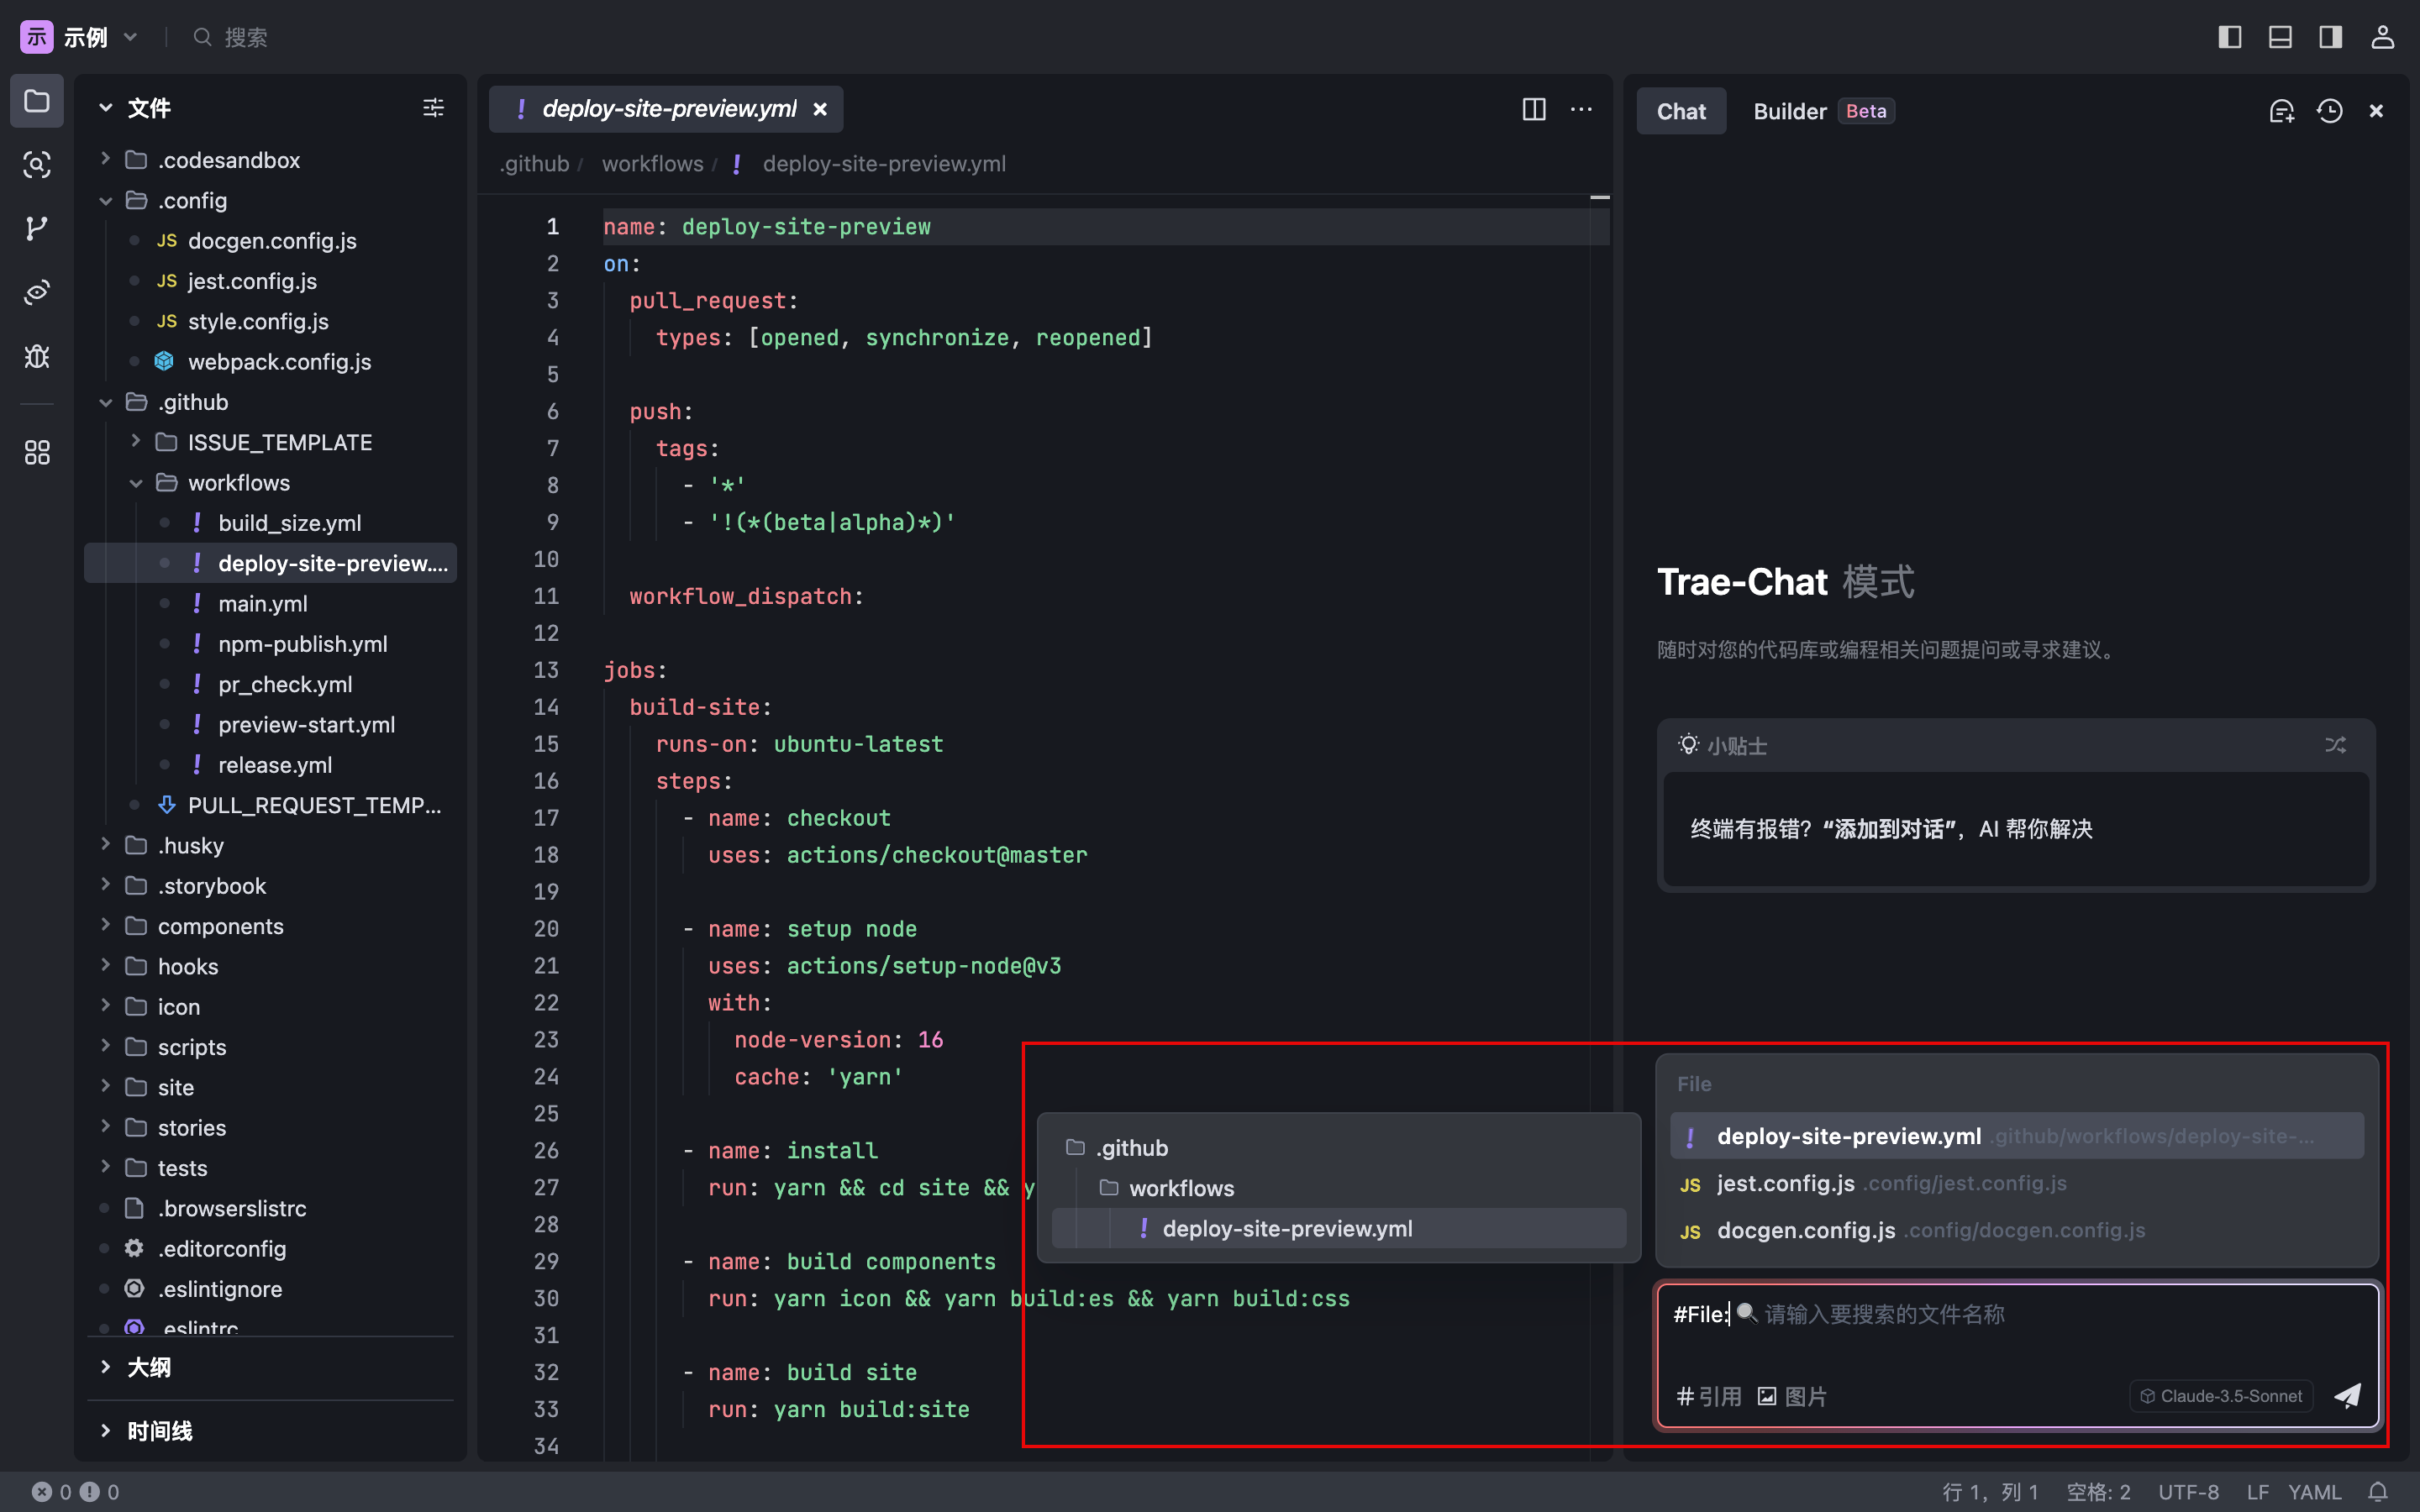Expand the .husky folder
Image resolution: width=2420 pixels, height=1512 pixels.
105,845
